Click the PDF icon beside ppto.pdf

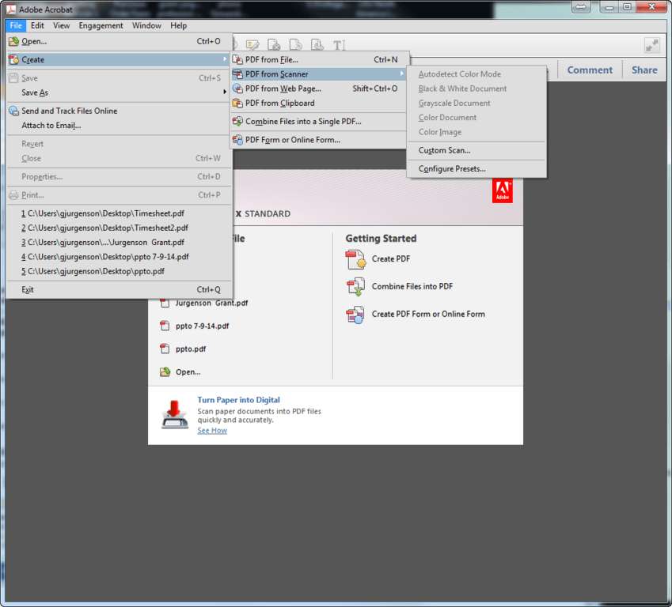pos(165,349)
